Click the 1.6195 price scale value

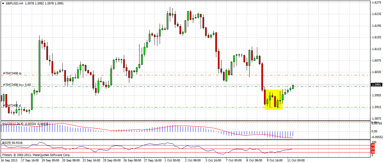(x=376, y=26)
